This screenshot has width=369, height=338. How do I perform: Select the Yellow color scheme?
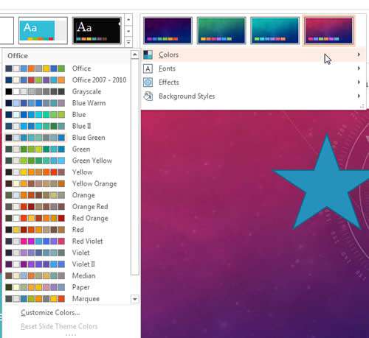tap(67, 172)
